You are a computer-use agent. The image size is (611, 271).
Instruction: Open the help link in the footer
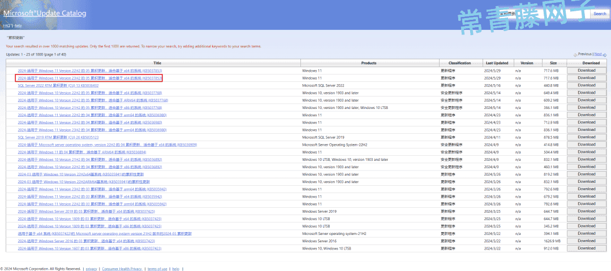[176, 269]
